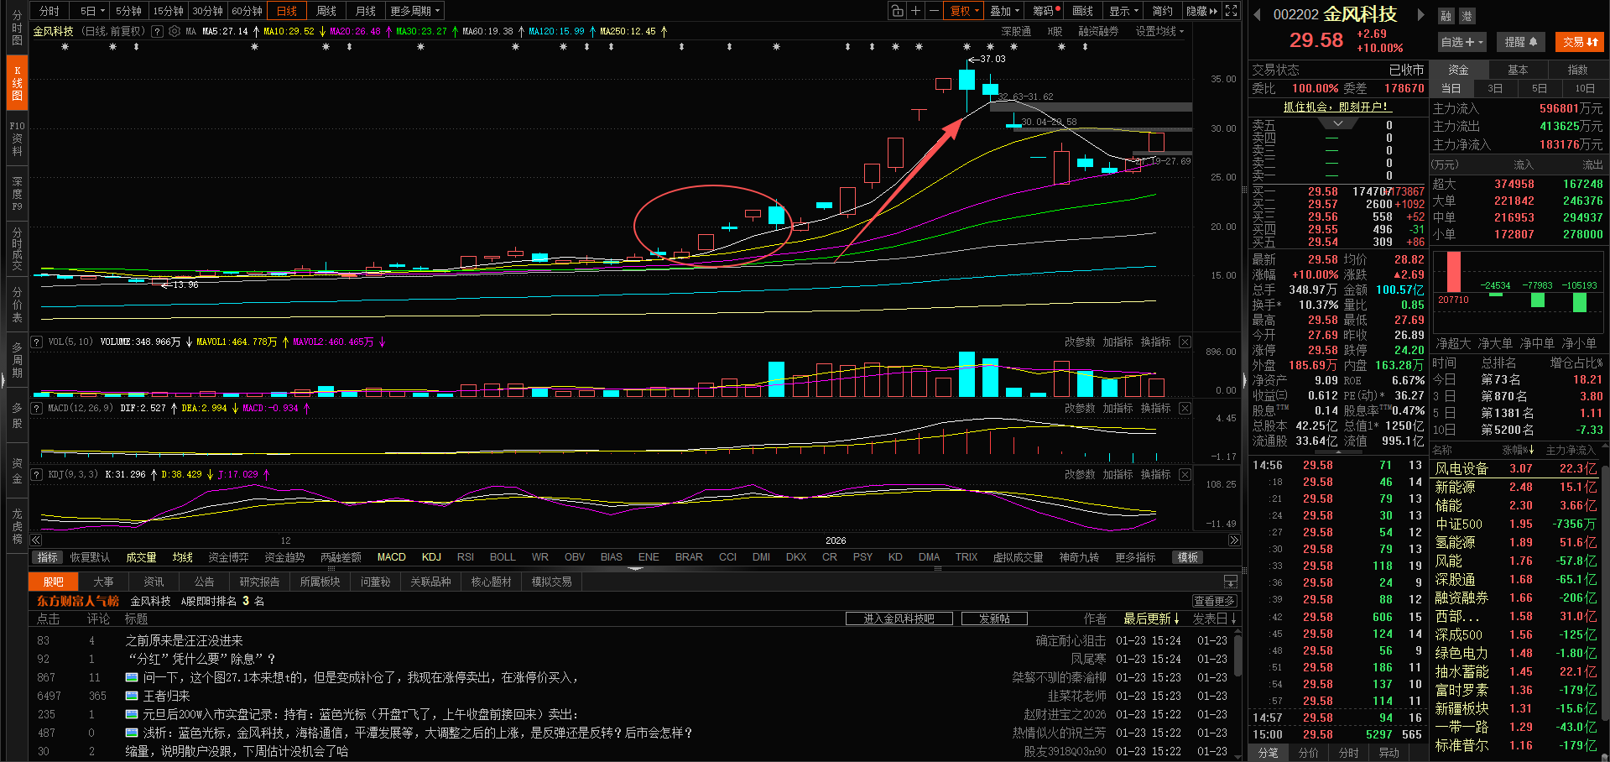Open help icon for MACD indicator
The height and width of the screenshot is (762, 1610).
click(x=37, y=408)
